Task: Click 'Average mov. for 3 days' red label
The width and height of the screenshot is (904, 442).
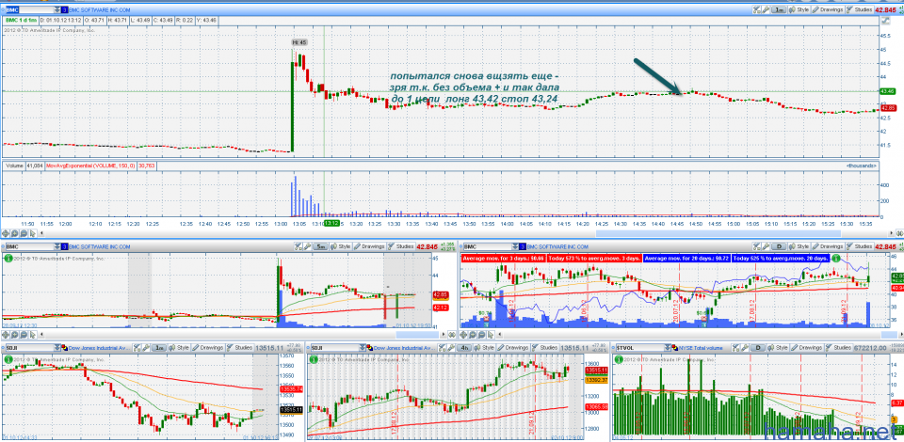Action: pos(503,259)
